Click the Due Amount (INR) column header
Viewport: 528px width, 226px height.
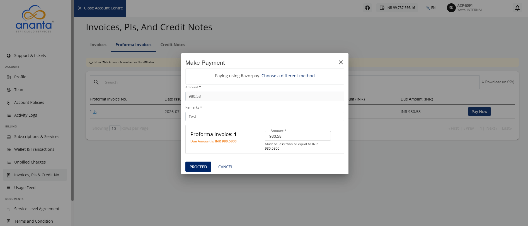(417, 99)
